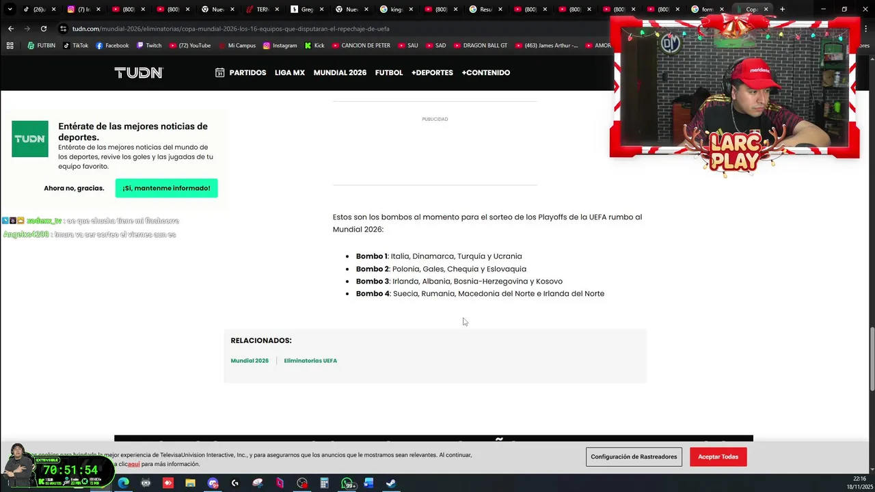Reload the TUDN page
875x492 pixels.
point(44,29)
